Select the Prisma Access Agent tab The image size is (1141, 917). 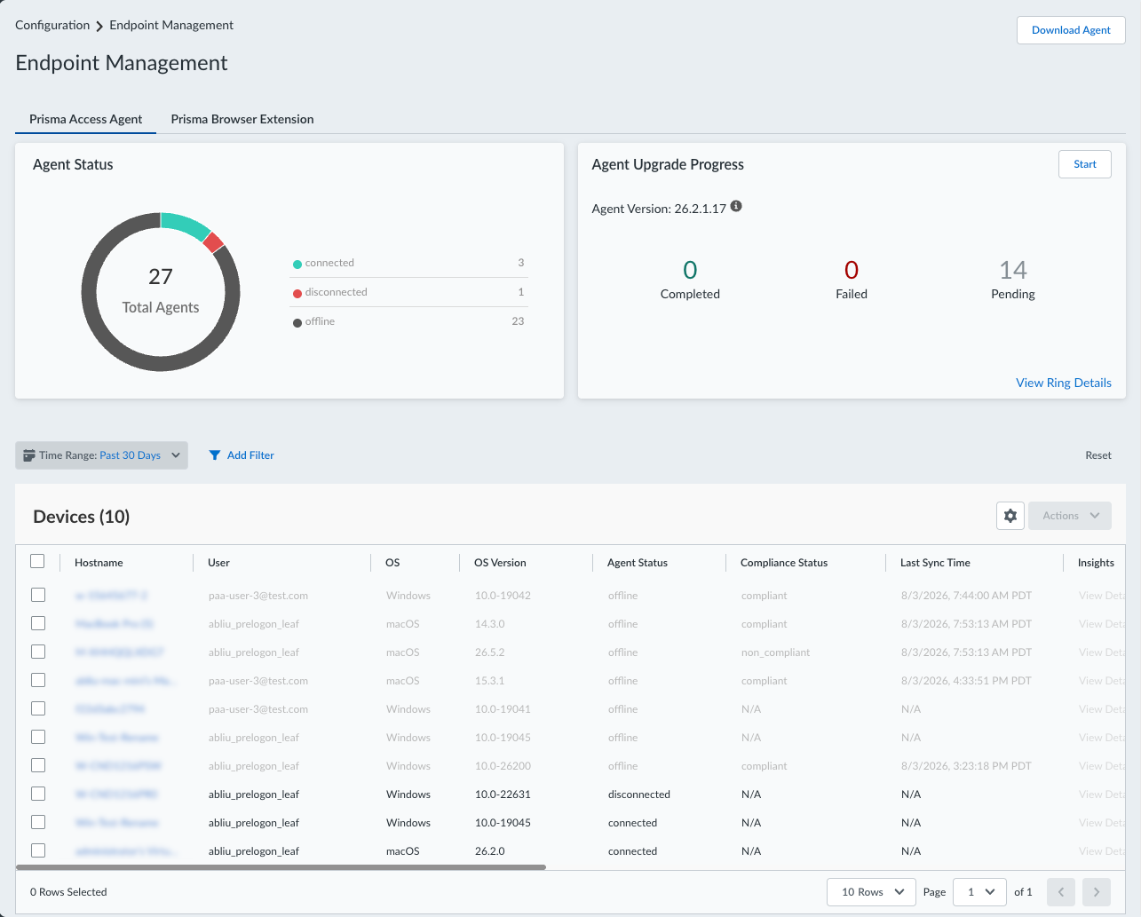(x=85, y=119)
